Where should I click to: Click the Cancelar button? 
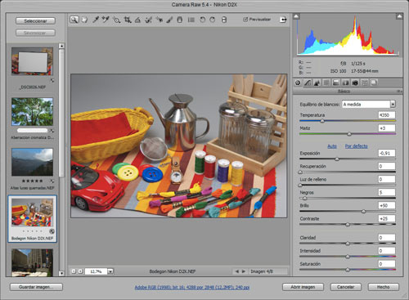pyautogui.click(x=345, y=287)
